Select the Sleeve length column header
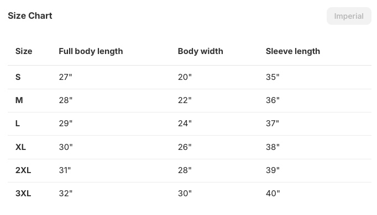The width and height of the screenshot is (377, 215). tap(293, 51)
